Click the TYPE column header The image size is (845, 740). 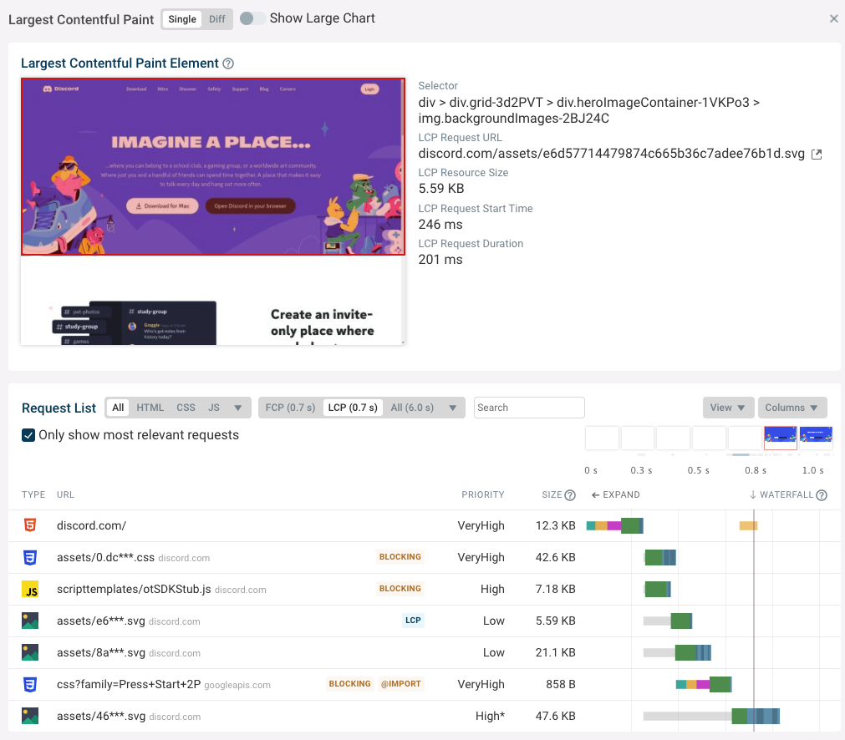(33, 495)
